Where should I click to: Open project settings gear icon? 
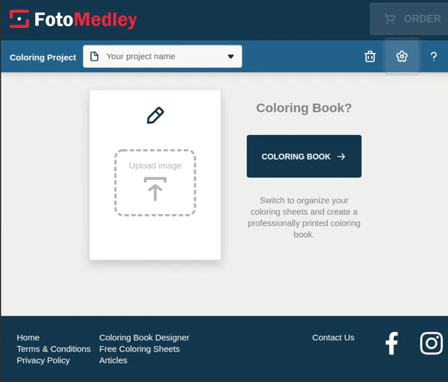[402, 57]
